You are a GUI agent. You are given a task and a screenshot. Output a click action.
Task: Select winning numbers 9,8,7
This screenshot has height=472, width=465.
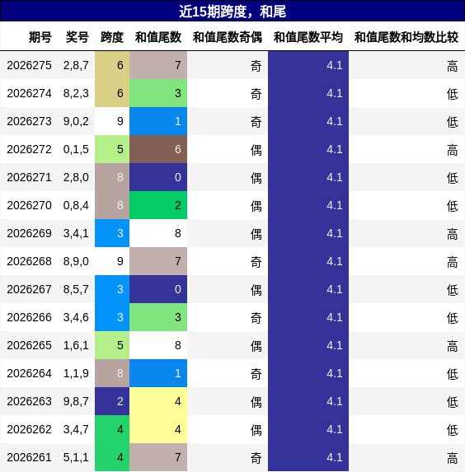[x=76, y=401]
